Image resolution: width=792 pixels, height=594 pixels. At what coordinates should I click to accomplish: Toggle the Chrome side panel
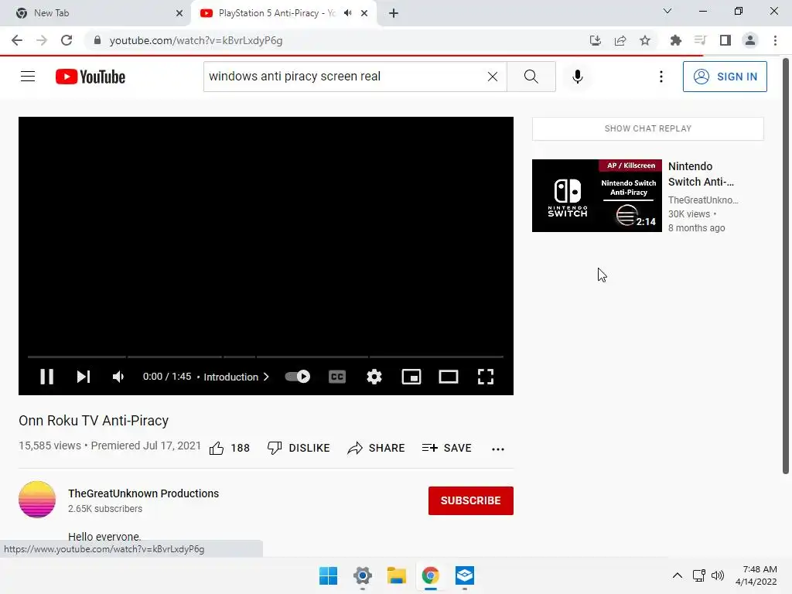[x=725, y=40]
